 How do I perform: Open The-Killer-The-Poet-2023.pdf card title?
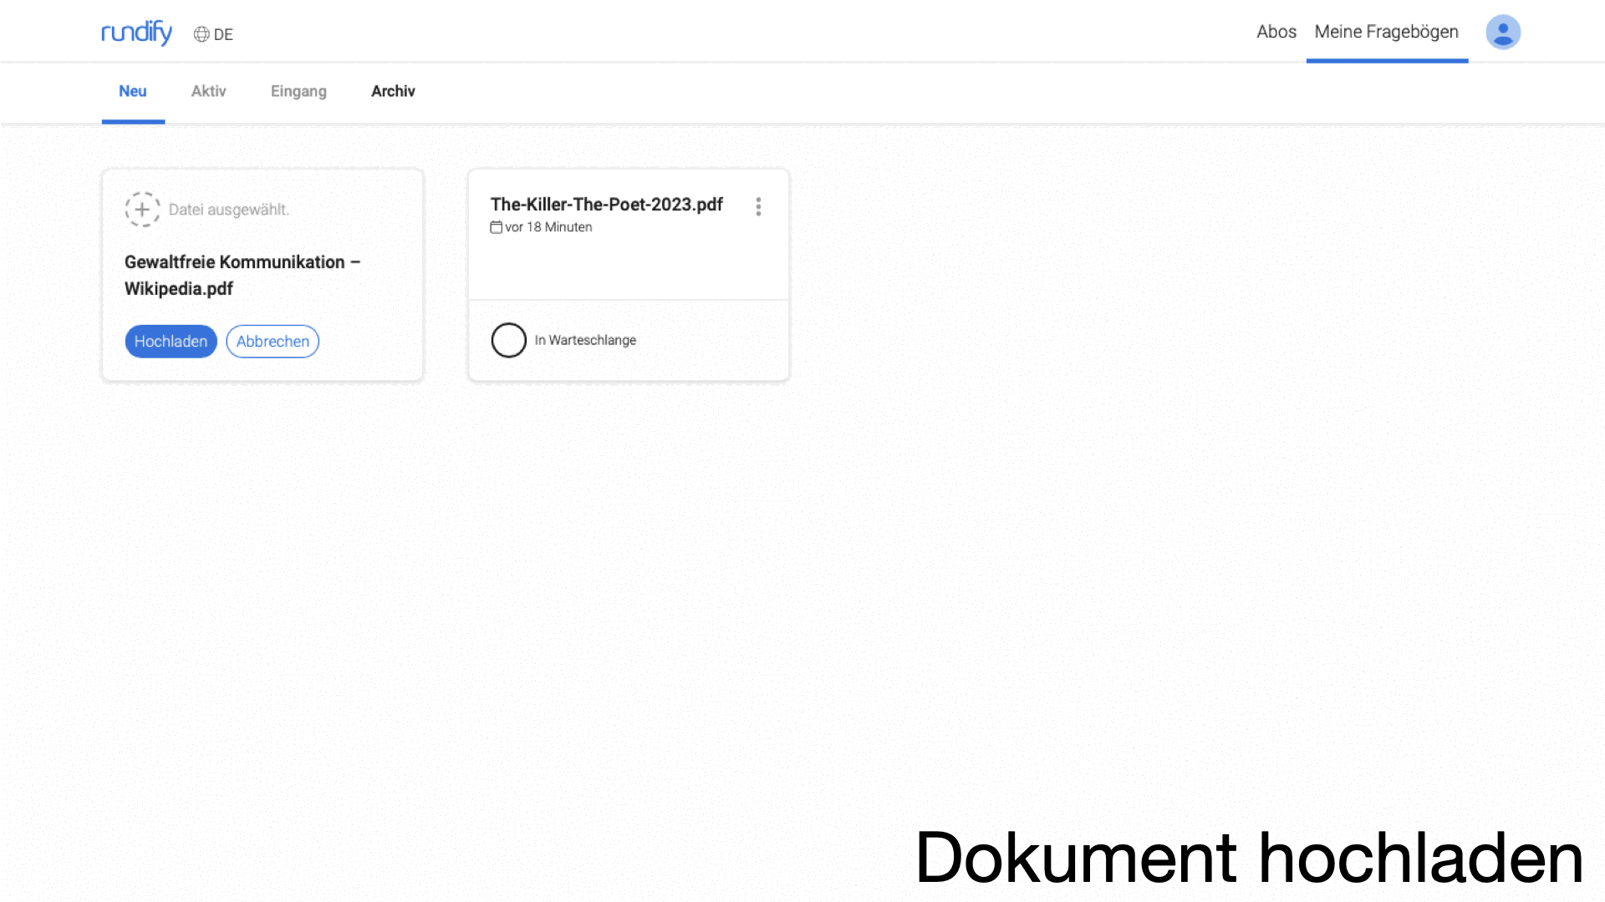[x=606, y=205]
